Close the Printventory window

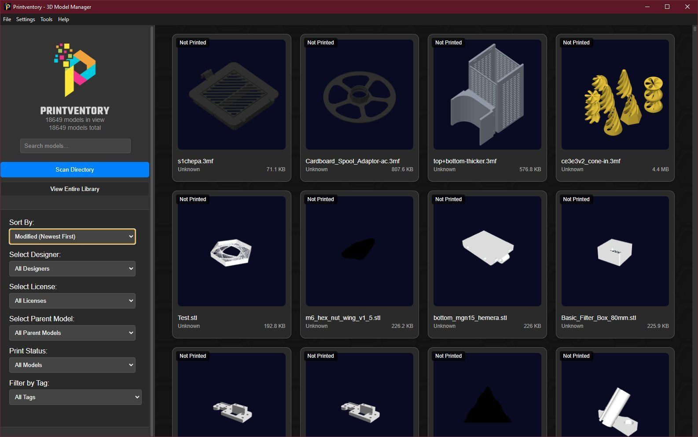(x=687, y=7)
